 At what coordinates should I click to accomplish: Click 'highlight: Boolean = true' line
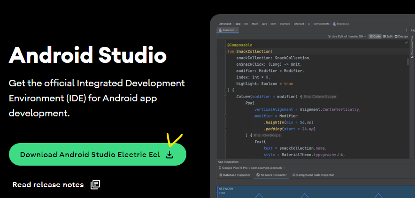pos(265,84)
